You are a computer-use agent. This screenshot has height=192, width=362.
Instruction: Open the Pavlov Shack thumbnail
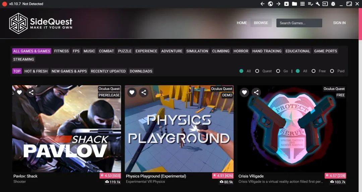(67, 129)
